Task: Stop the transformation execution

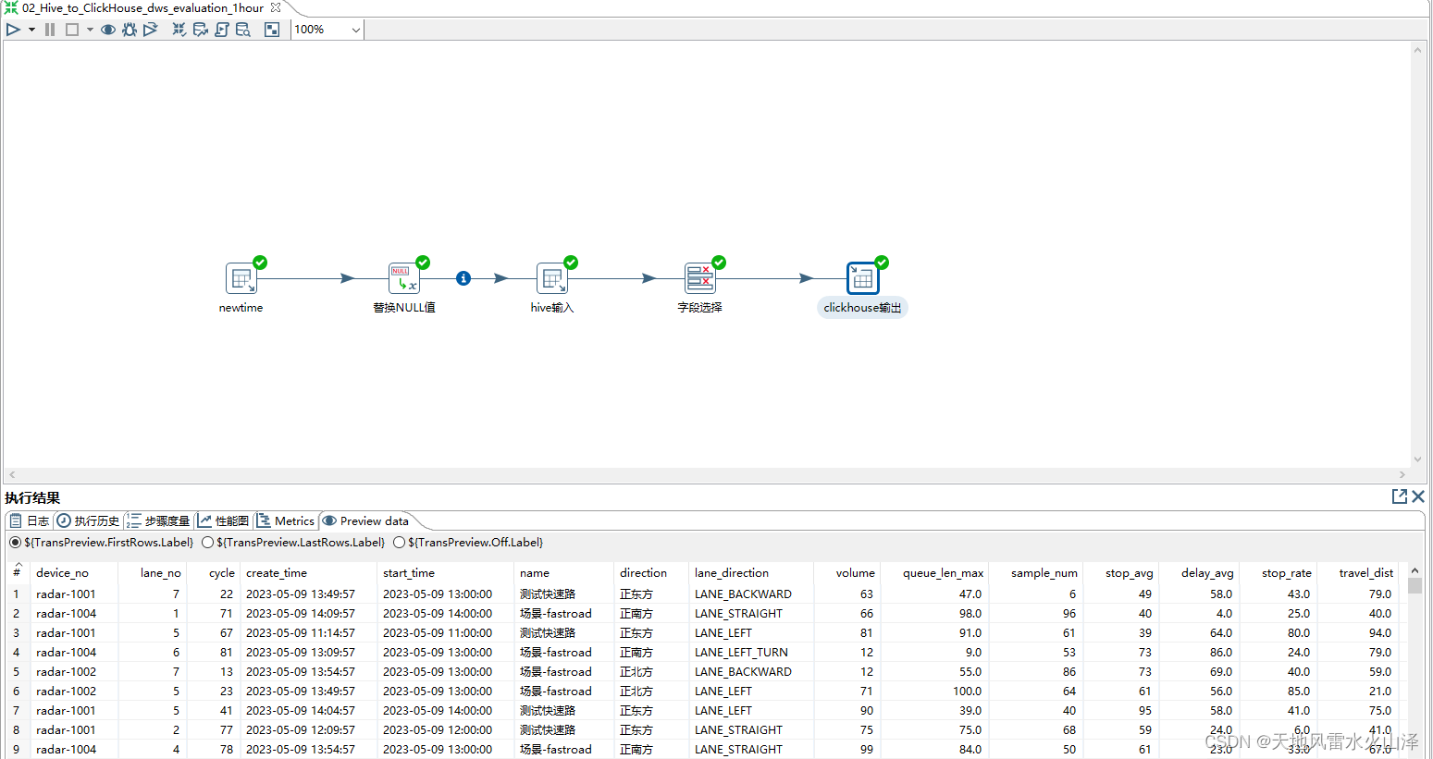Action: [71, 29]
